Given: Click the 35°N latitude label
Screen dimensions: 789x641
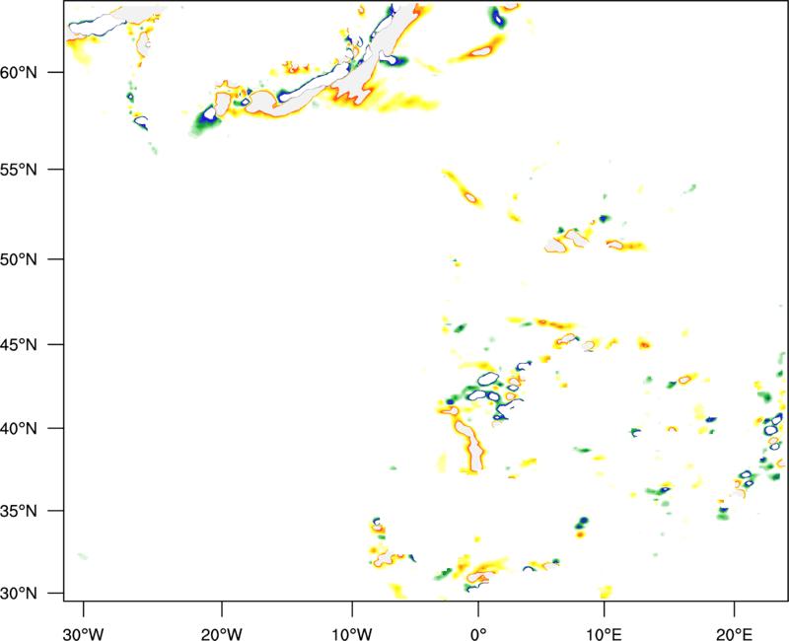Looking at the screenshot, I should pos(19,511).
